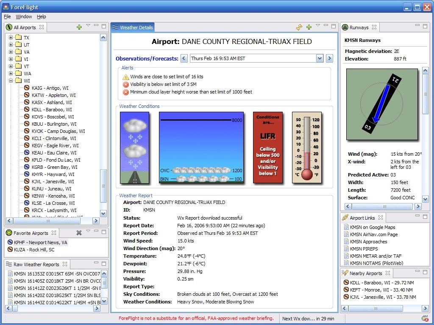This screenshot has height=325, width=434.
Task: Click the TX folder icon
Action: pos(19,37)
